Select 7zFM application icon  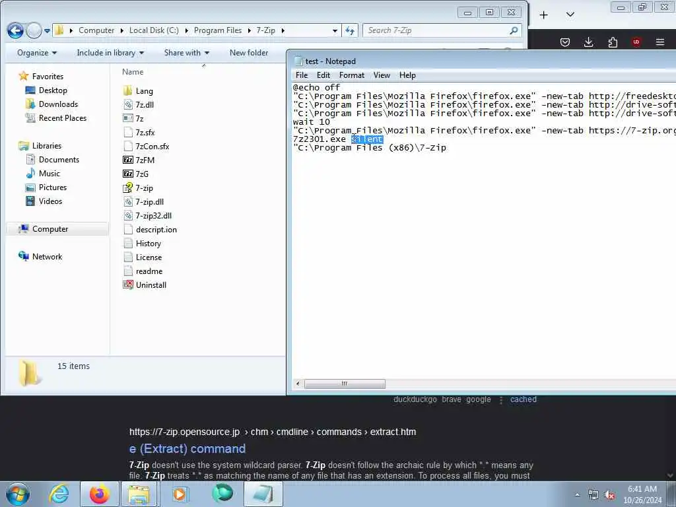coord(127,160)
